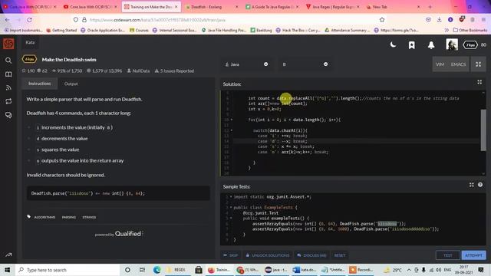Go back with the browser back arrow
The width and height of the screenshot is (491, 276).
pyautogui.click(x=7, y=20)
